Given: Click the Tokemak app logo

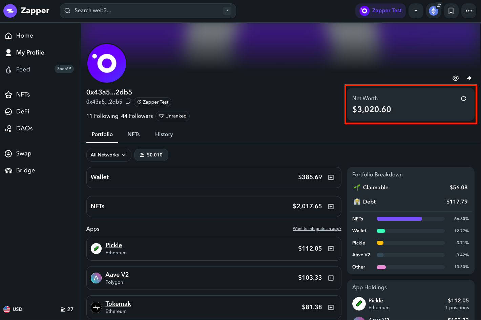Looking at the screenshot, I should [96, 307].
